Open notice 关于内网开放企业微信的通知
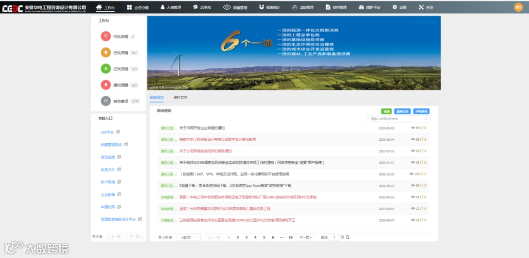The image size is (529, 258). coord(202,128)
